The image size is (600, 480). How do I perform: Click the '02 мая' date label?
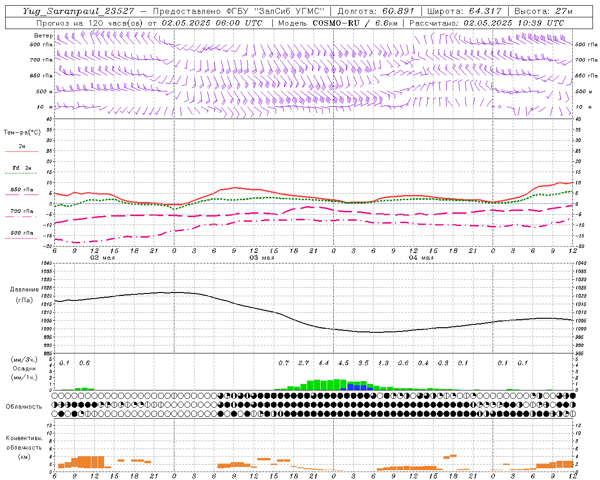point(102,258)
